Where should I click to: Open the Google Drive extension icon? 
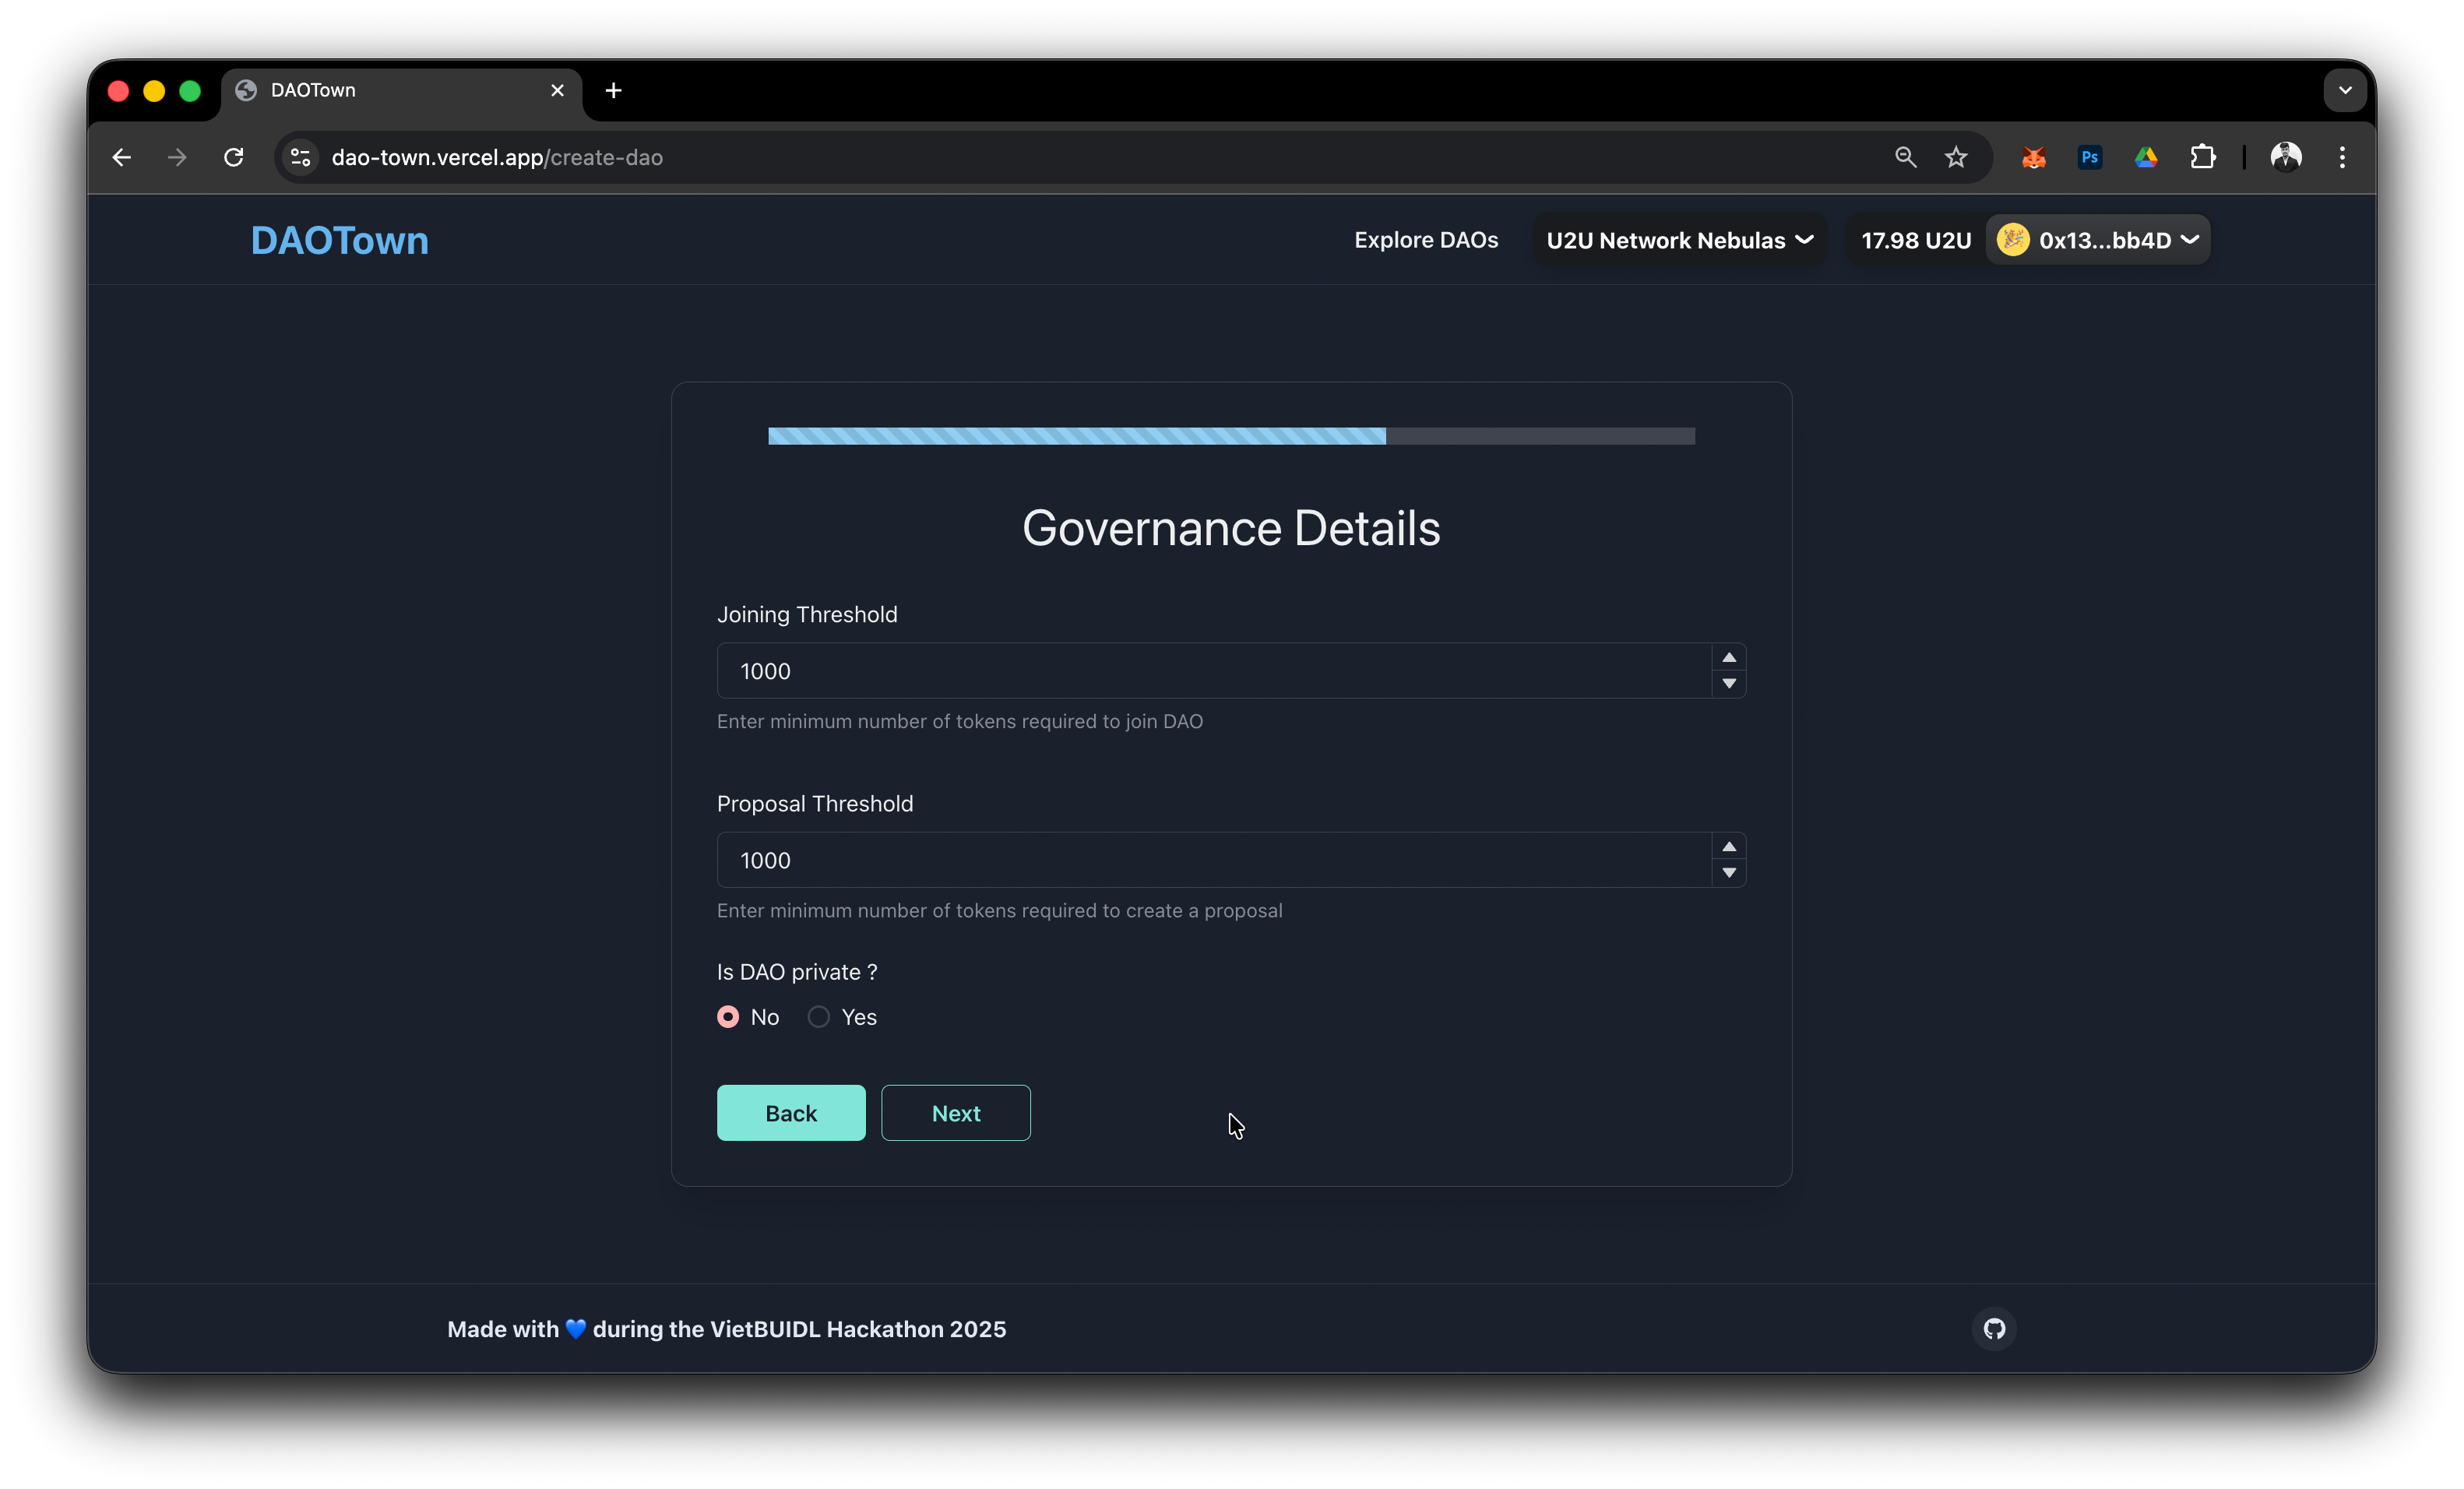(x=2146, y=157)
